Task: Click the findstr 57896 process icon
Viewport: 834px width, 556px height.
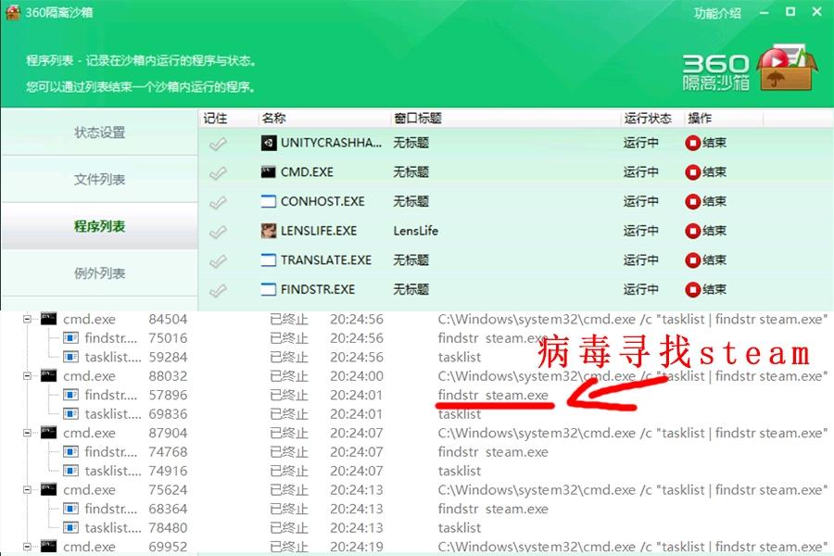Action: (x=70, y=395)
